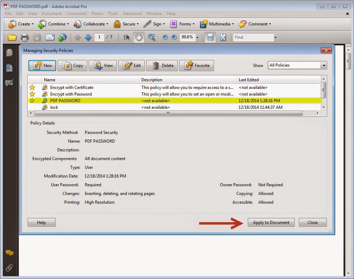Open the Comments menu

pos(76,14)
